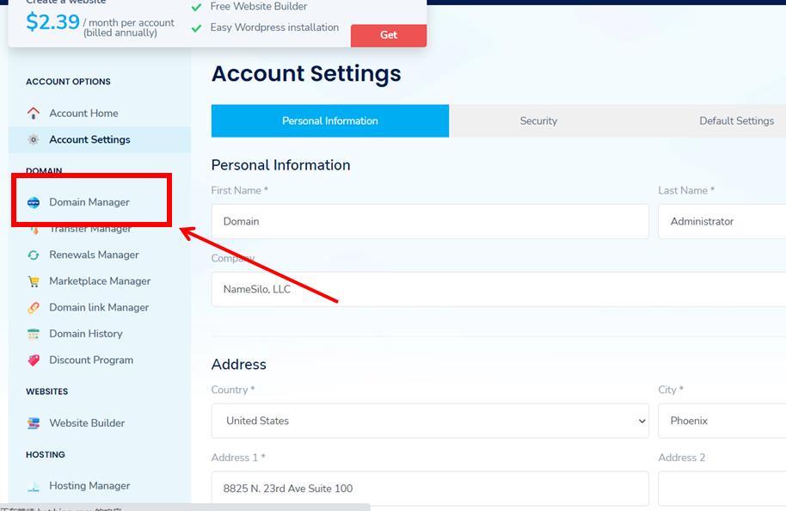Open the Hosting Manager link
786x511 pixels.
pyautogui.click(x=89, y=486)
